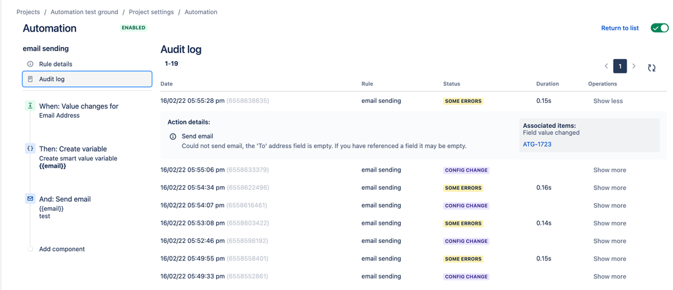Click CONFIG CHANGE badge for 05:54:07 pm
The width and height of the screenshot is (673, 290).
coord(467,206)
